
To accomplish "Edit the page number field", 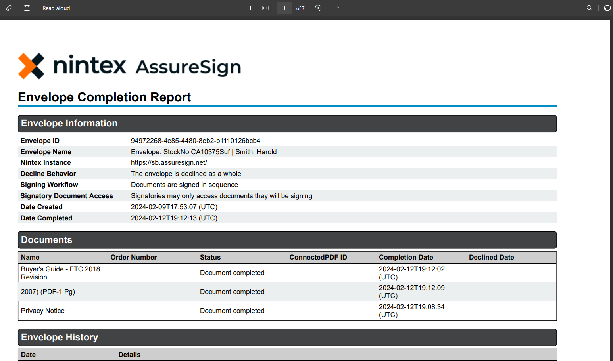I will [284, 8].
